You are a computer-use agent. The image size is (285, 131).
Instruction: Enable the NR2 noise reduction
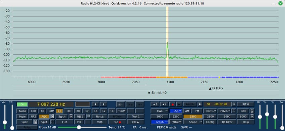[x=34, y=117]
